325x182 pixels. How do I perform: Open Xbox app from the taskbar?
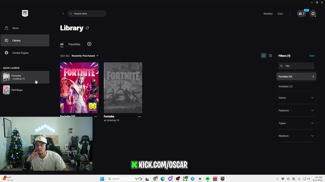coord(185,179)
